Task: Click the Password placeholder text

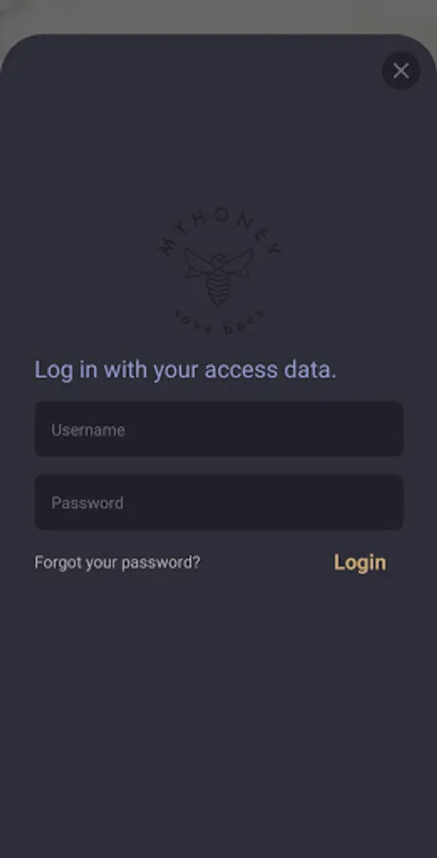Action: point(88,502)
